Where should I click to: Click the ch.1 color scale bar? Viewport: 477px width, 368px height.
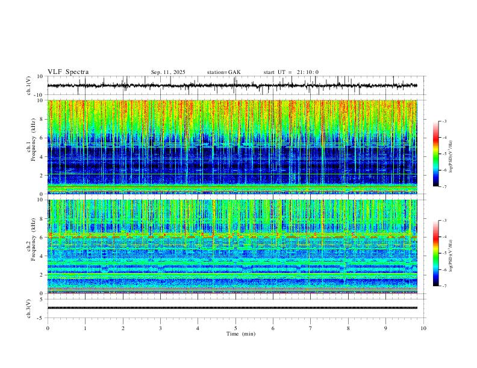[x=435, y=154]
